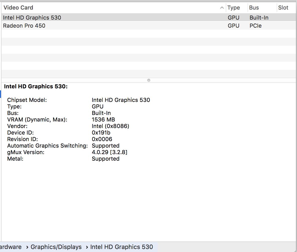Screen dimensions: 297x252
Task: Click chevron before Intel HD Graphics 530 path
Action: click(x=87, y=247)
